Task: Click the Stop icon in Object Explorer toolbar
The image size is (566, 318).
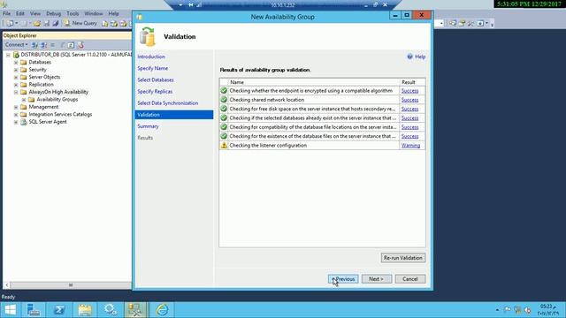Action: point(53,45)
